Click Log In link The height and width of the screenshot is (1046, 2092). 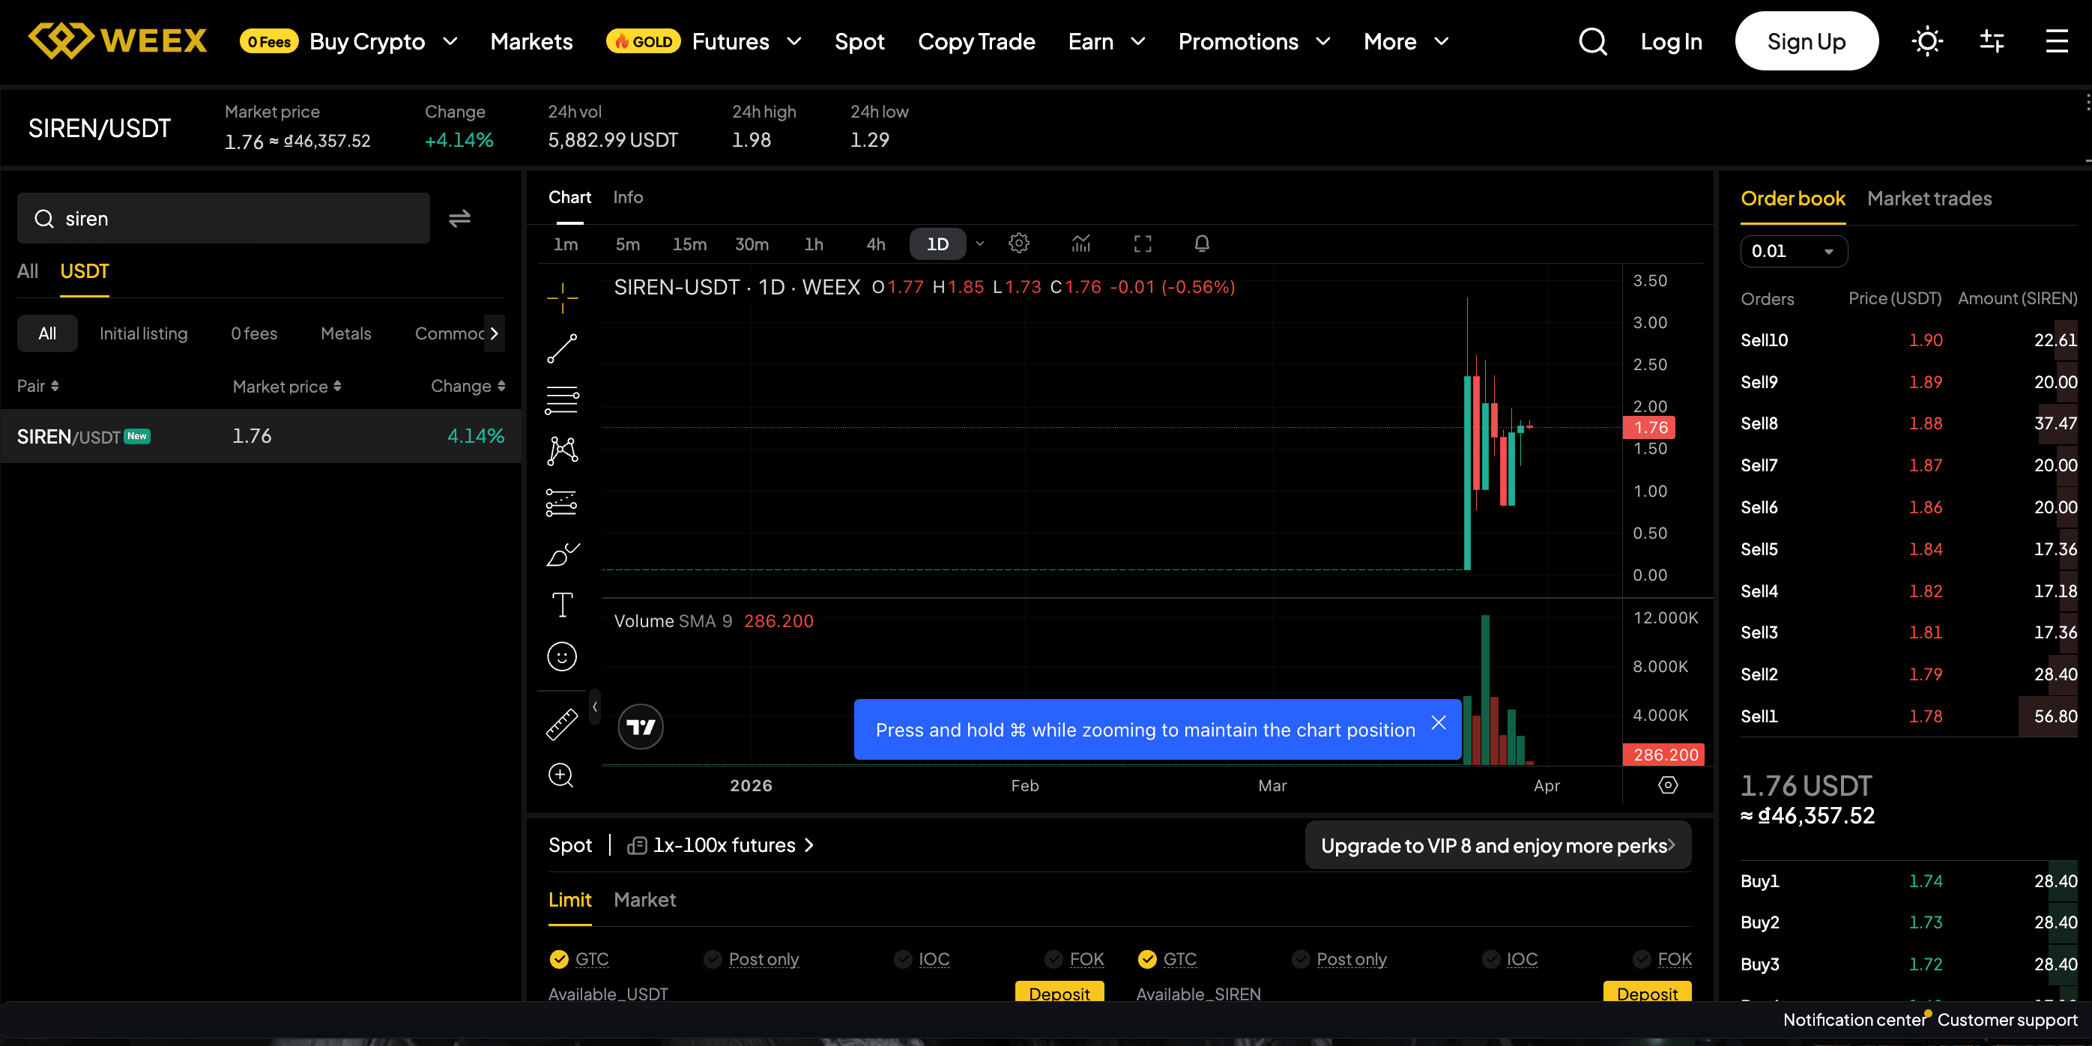point(1670,41)
